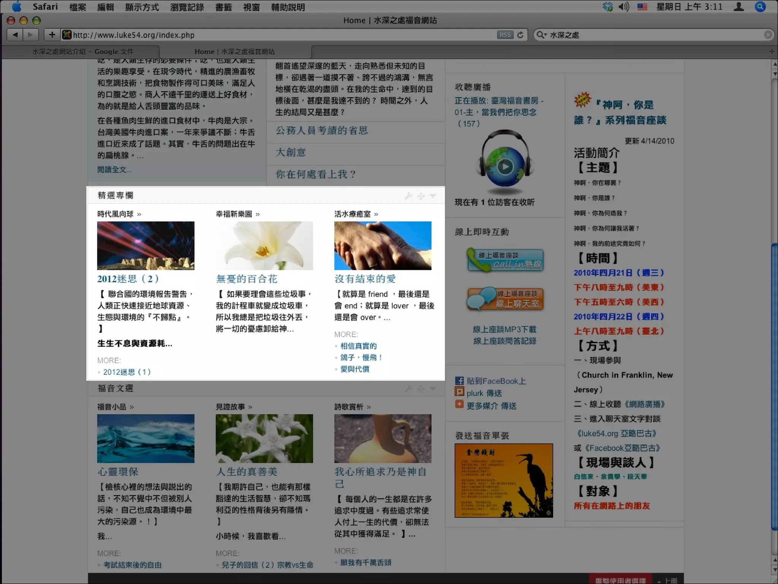This screenshot has width=778, height=584.
Task: Play the radio broadcast globe headphone player
Action: 505,167
